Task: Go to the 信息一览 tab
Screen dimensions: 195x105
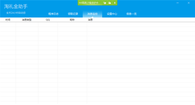Action: [132, 14]
